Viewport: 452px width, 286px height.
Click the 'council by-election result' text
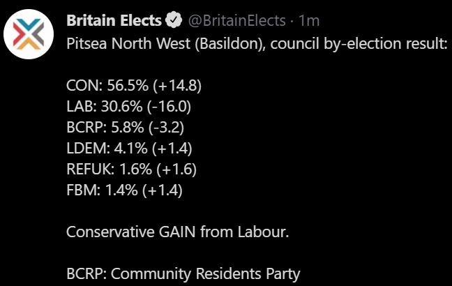[x=360, y=44]
